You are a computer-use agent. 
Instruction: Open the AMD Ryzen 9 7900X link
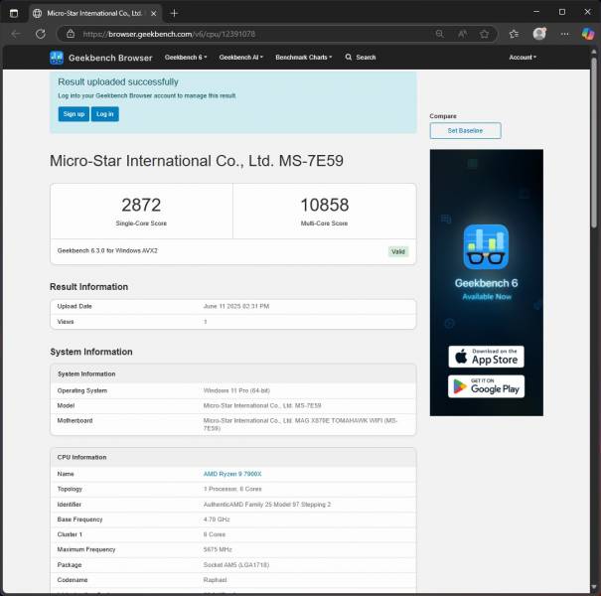(x=232, y=474)
